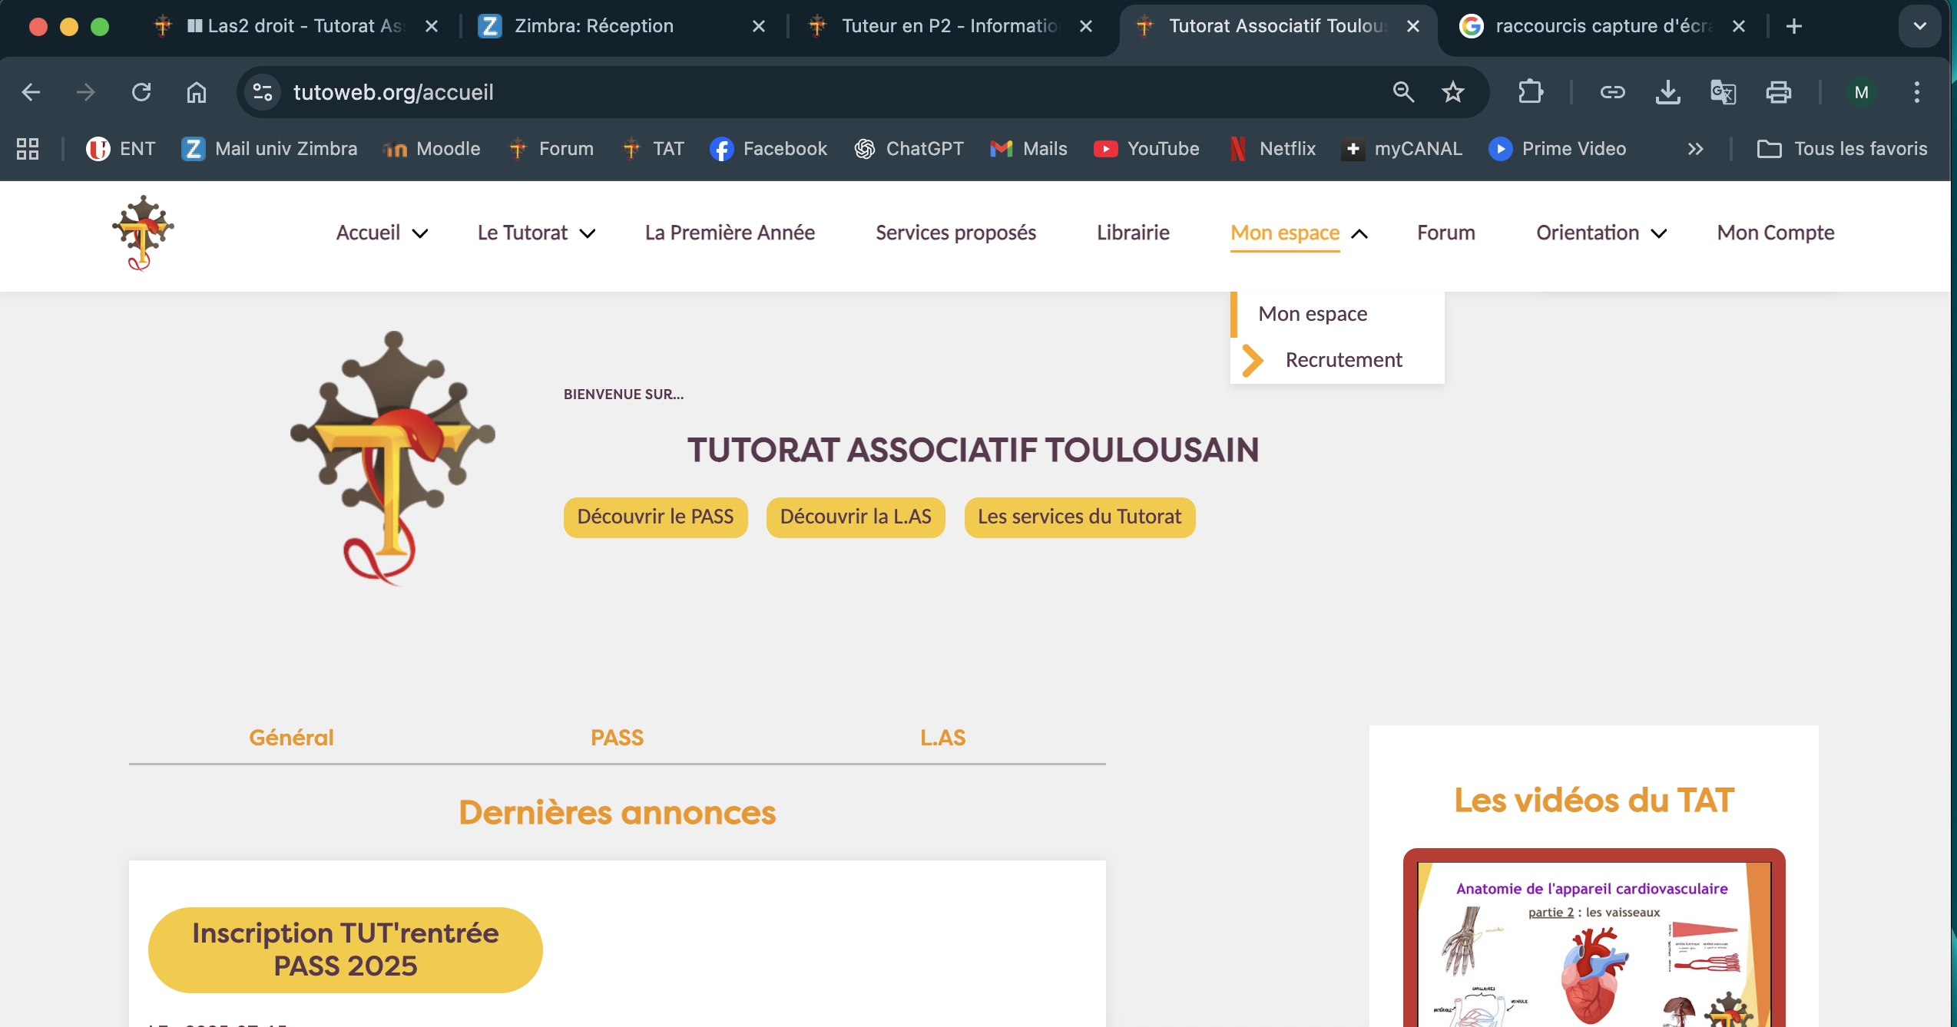1957x1027 pixels.
Task: Switch to the PASS announcements tab
Action: [x=617, y=738]
